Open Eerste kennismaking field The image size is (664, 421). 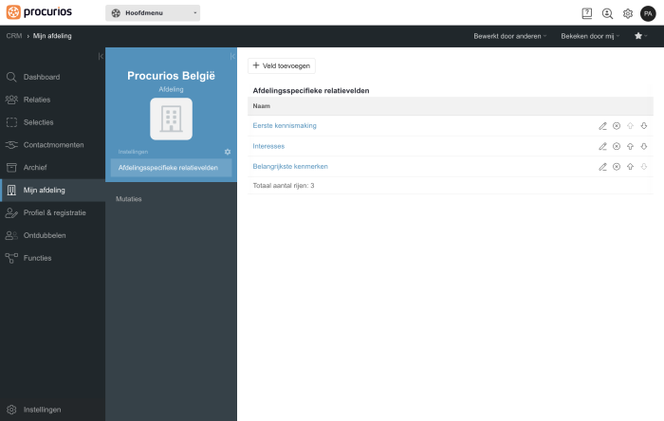[285, 126]
